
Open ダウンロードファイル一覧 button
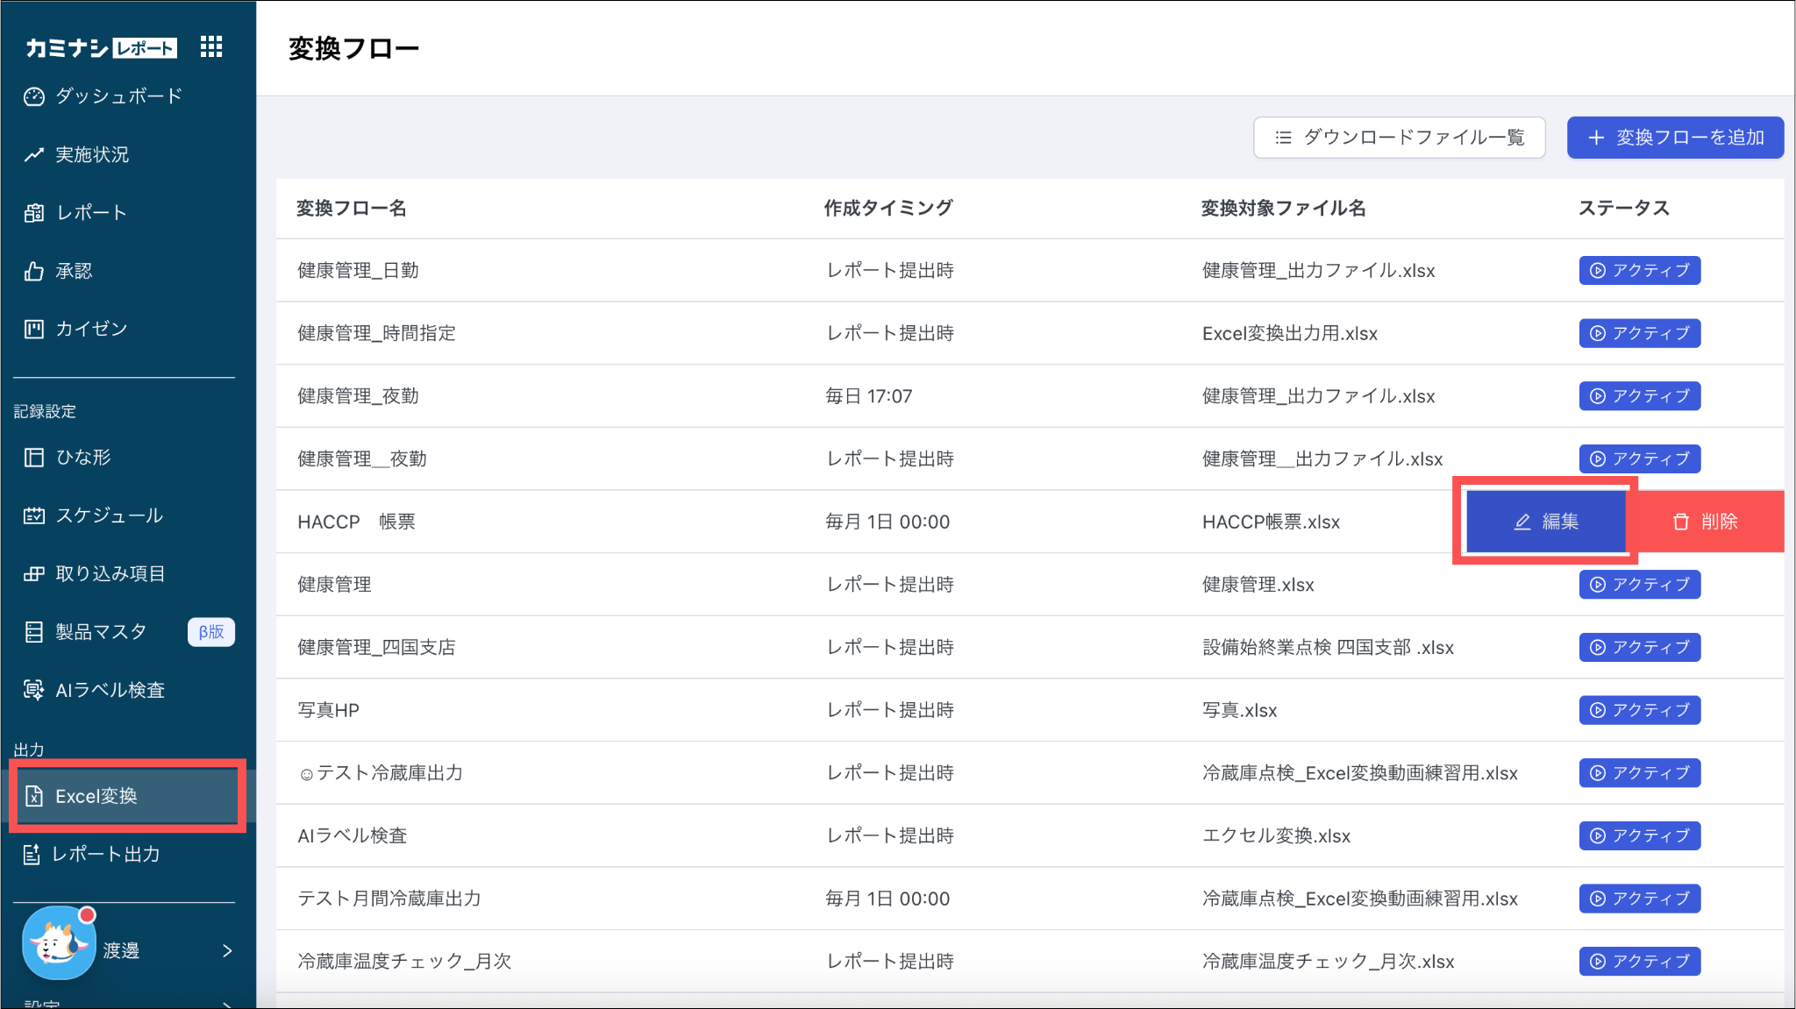1399,138
